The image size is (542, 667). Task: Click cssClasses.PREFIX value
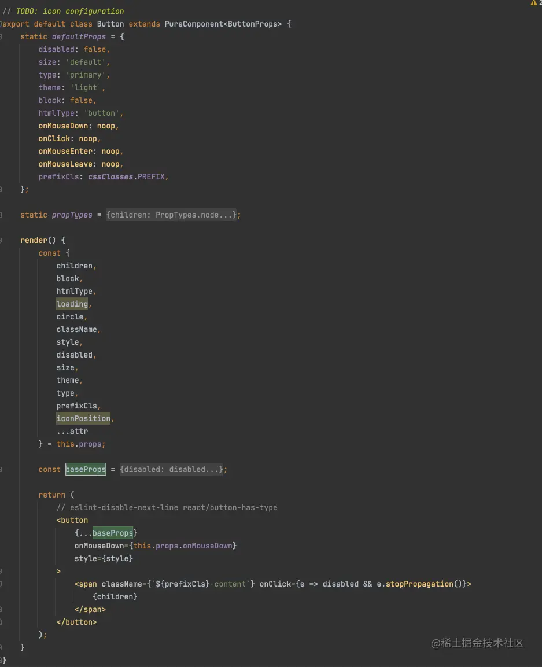click(x=126, y=176)
